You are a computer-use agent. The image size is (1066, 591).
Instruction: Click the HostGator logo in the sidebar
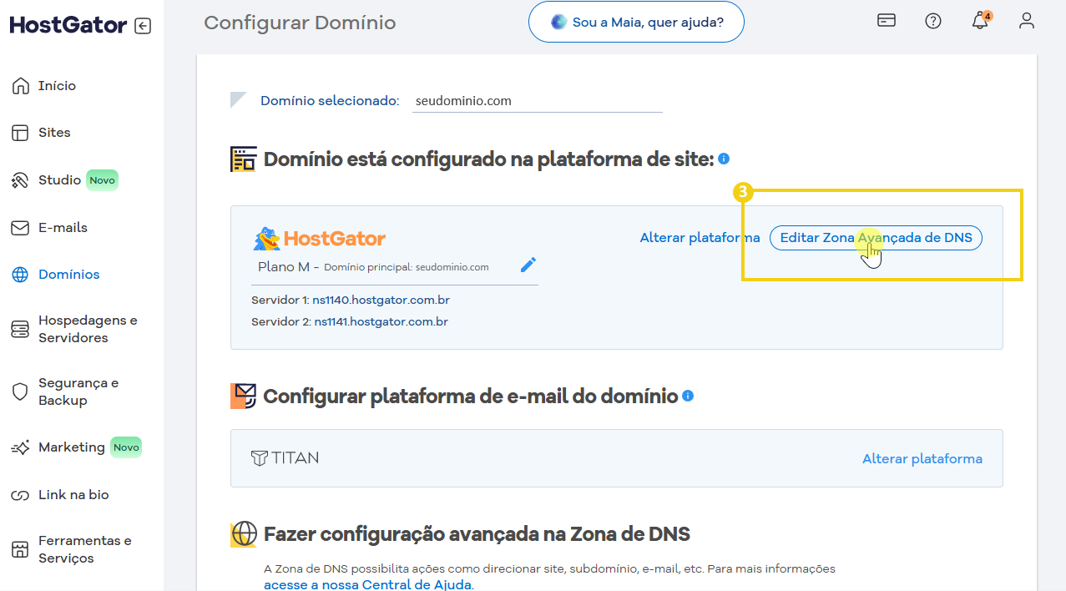click(68, 25)
